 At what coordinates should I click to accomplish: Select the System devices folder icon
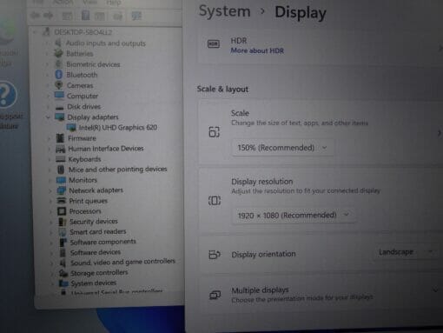pos(63,283)
